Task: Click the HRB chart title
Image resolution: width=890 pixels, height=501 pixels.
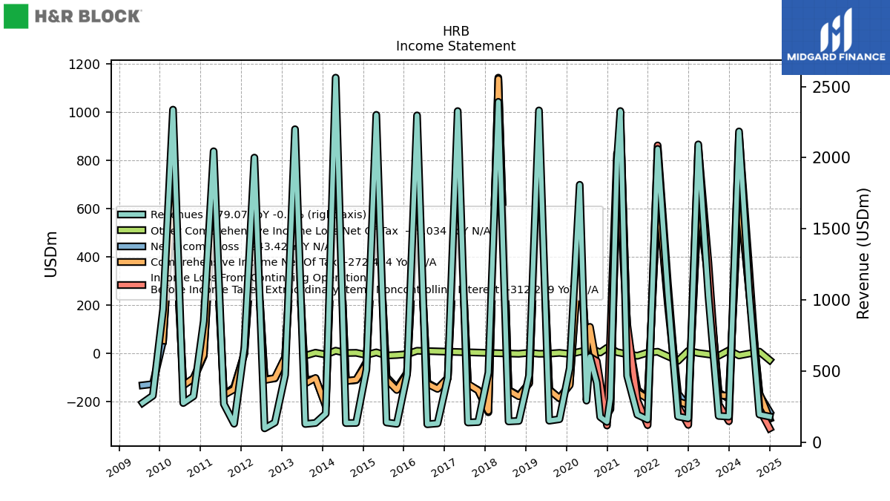Action: coord(455,31)
